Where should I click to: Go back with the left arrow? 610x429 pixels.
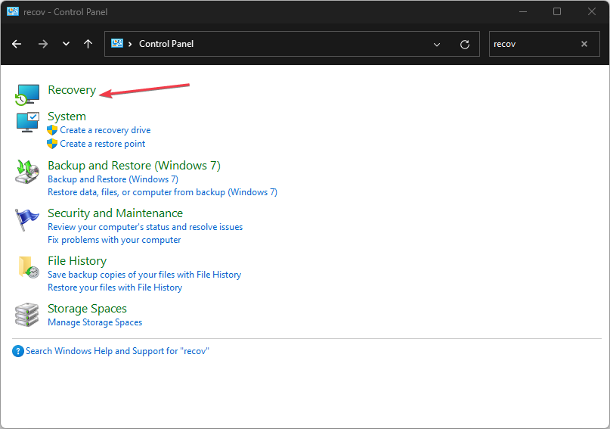coord(17,44)
